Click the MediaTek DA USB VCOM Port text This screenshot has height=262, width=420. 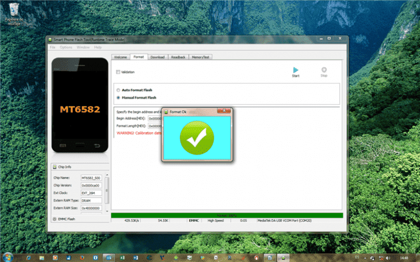(x=284, y=221)
